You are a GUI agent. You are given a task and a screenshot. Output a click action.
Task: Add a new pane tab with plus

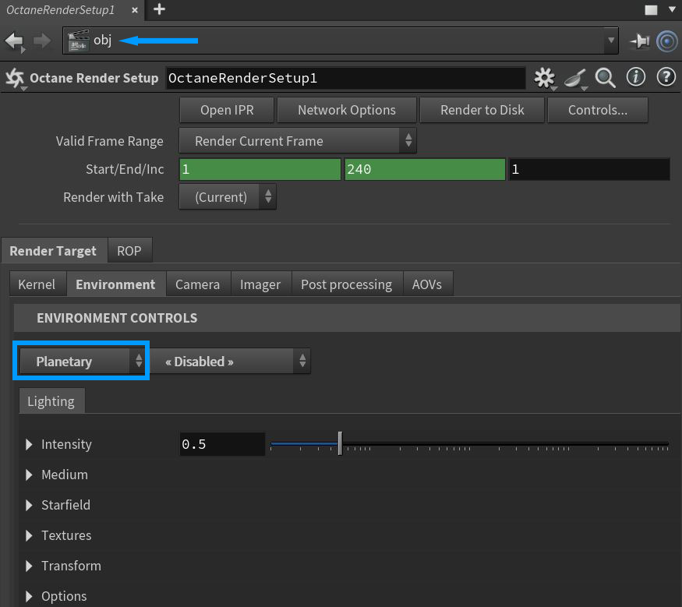[x=160, y=9]
